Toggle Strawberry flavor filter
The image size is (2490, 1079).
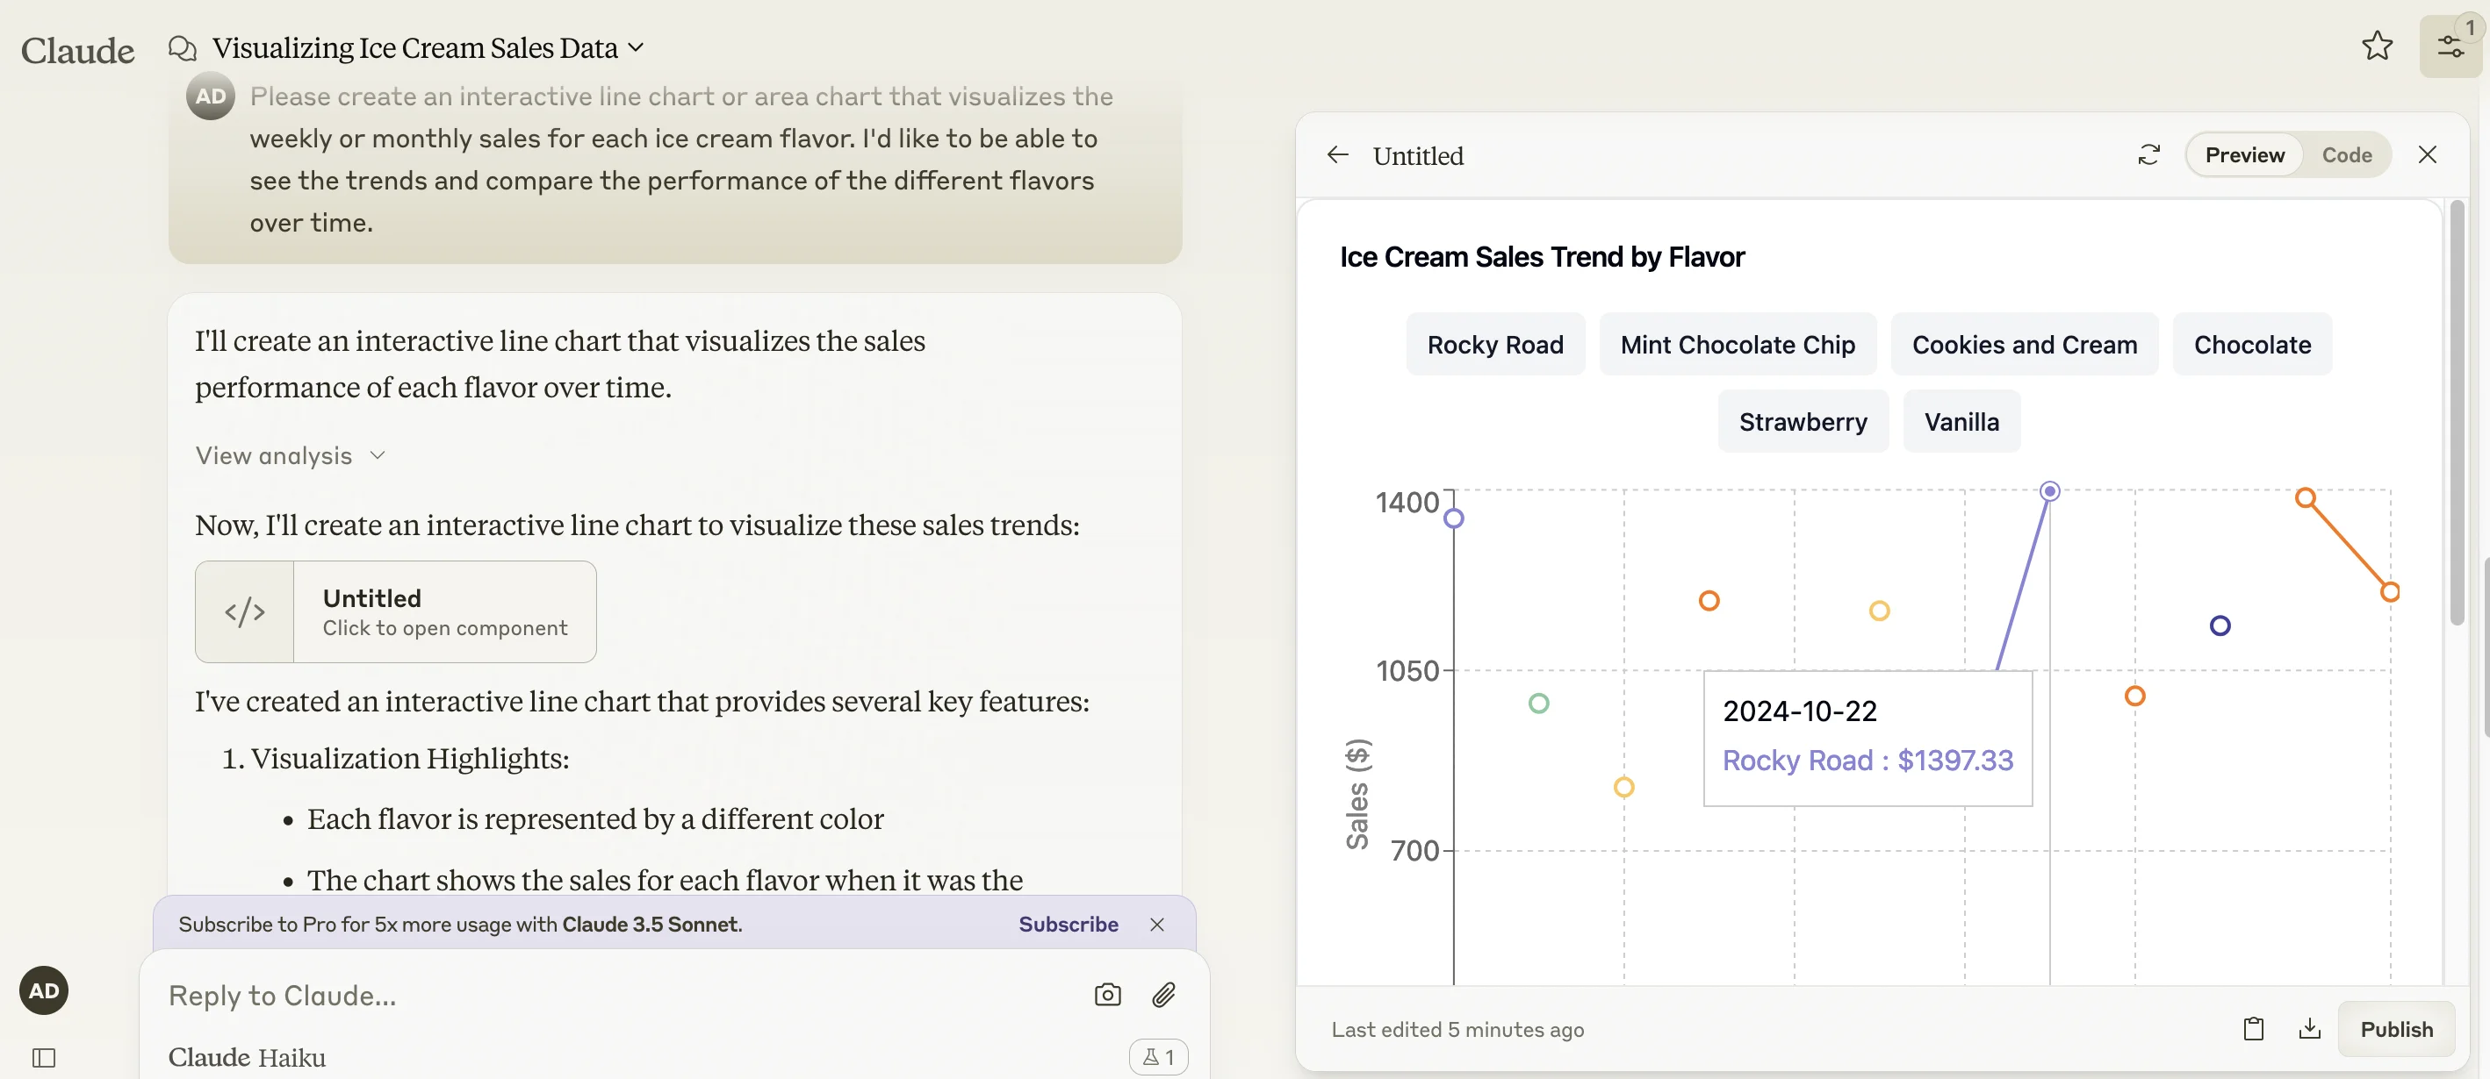click(x=1802, y=422)
